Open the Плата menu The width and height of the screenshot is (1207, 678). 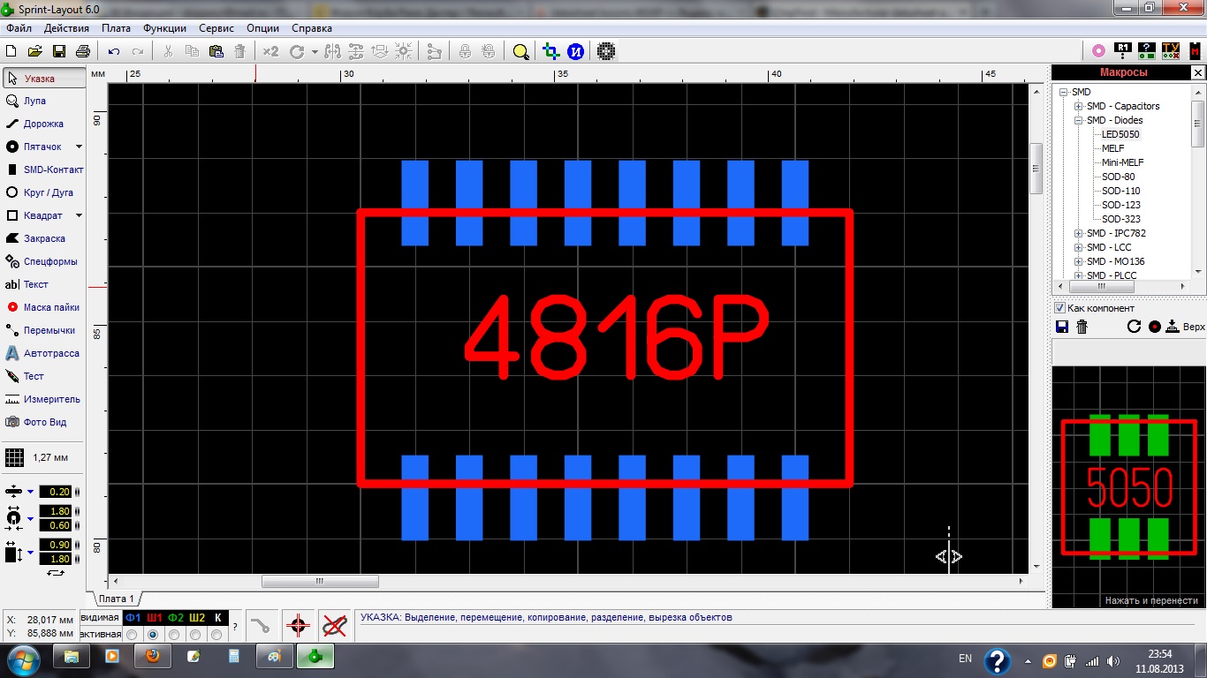[x=116, y=28]
